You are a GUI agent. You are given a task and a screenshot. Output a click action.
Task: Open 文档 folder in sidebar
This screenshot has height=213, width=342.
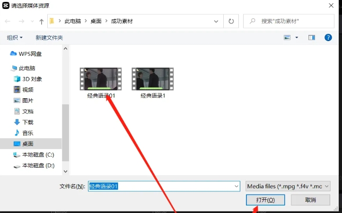24,111
